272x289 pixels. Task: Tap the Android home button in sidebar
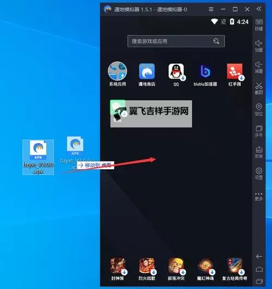tap(259, 269)
